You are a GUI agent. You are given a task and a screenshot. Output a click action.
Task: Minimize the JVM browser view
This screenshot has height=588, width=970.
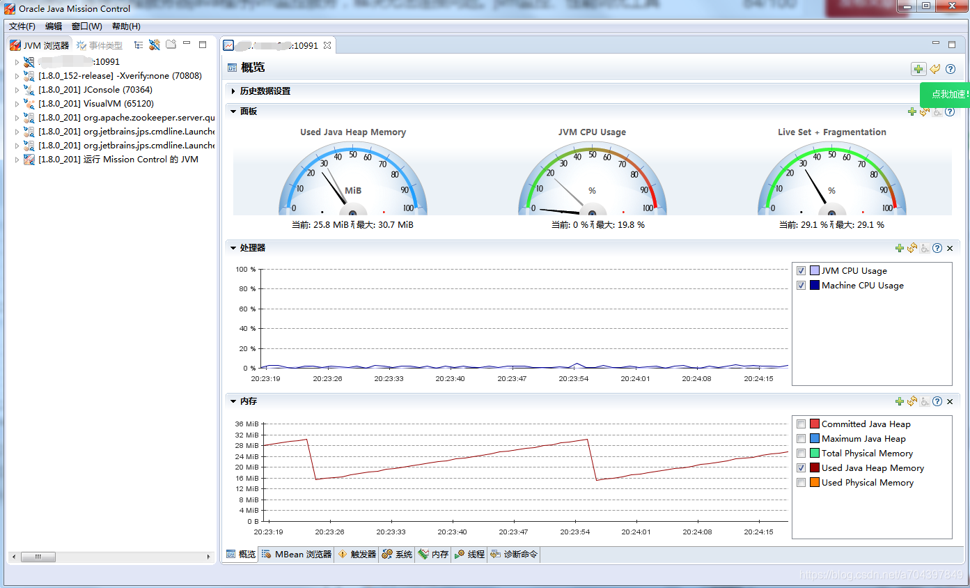(x=187, y=44)
